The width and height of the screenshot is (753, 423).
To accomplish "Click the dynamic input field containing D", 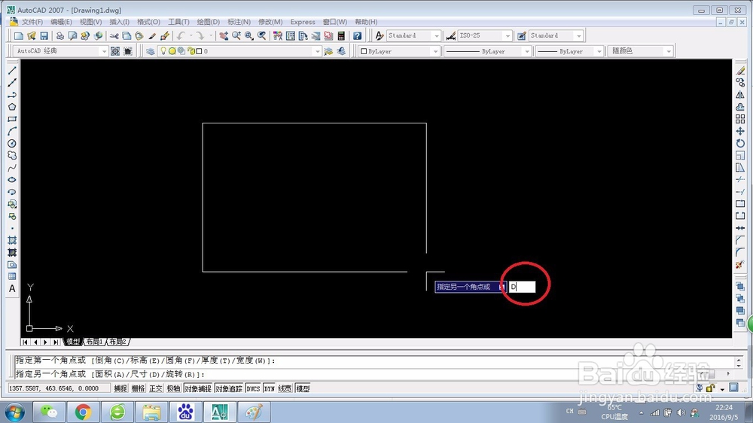I will pyautogui.click(x=522, y=287).
